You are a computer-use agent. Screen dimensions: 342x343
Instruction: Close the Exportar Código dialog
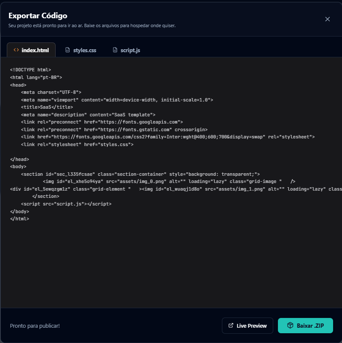(x=327, y=19)
